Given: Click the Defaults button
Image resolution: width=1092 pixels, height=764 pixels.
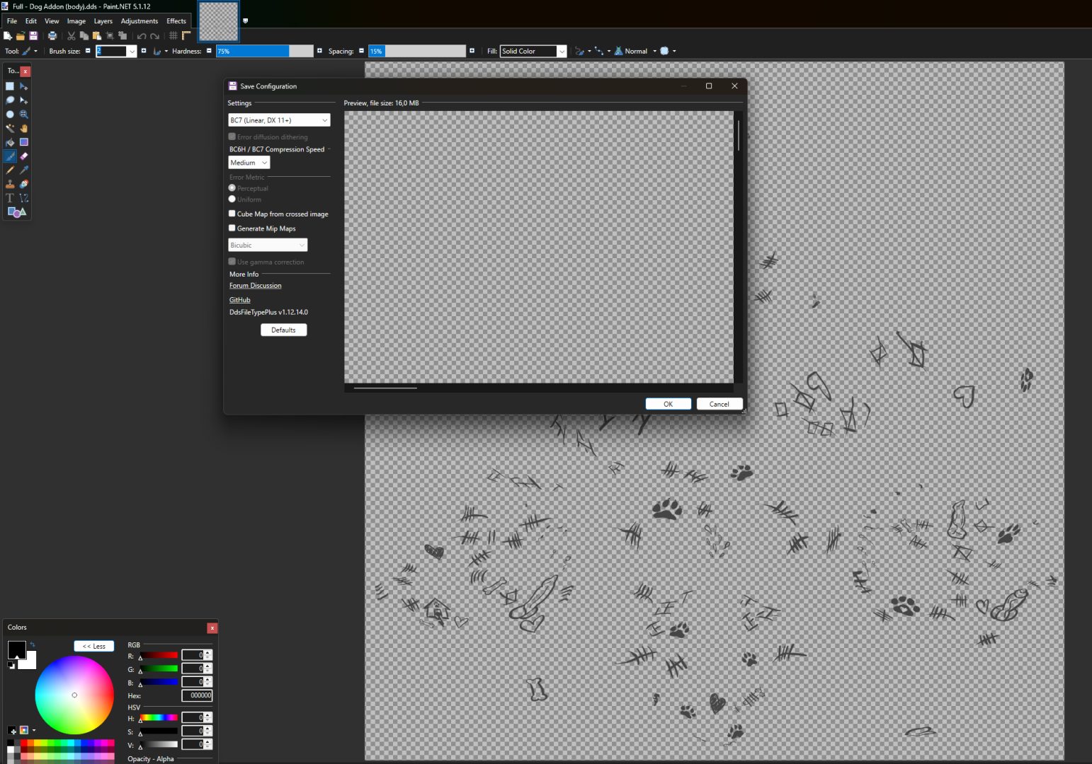Looking at the screenshot, I should point(283,330).
